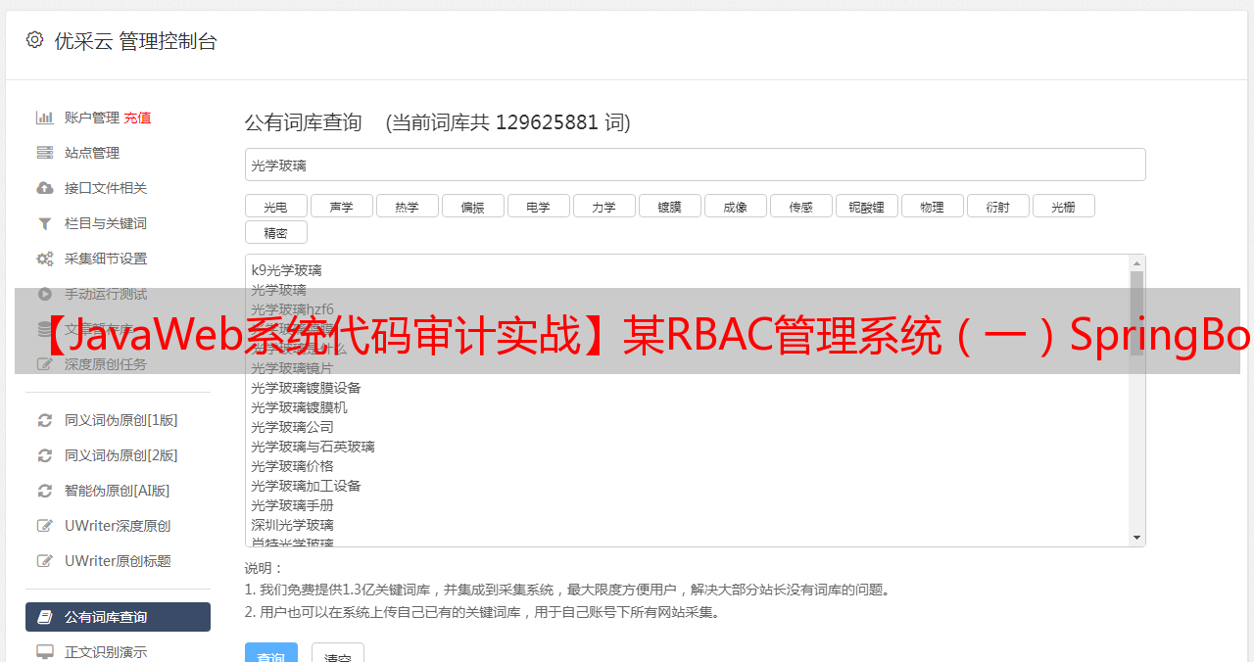Click the result row 光学玻璃手册
Screen dimensions: 1254x662
pos(292,505)
